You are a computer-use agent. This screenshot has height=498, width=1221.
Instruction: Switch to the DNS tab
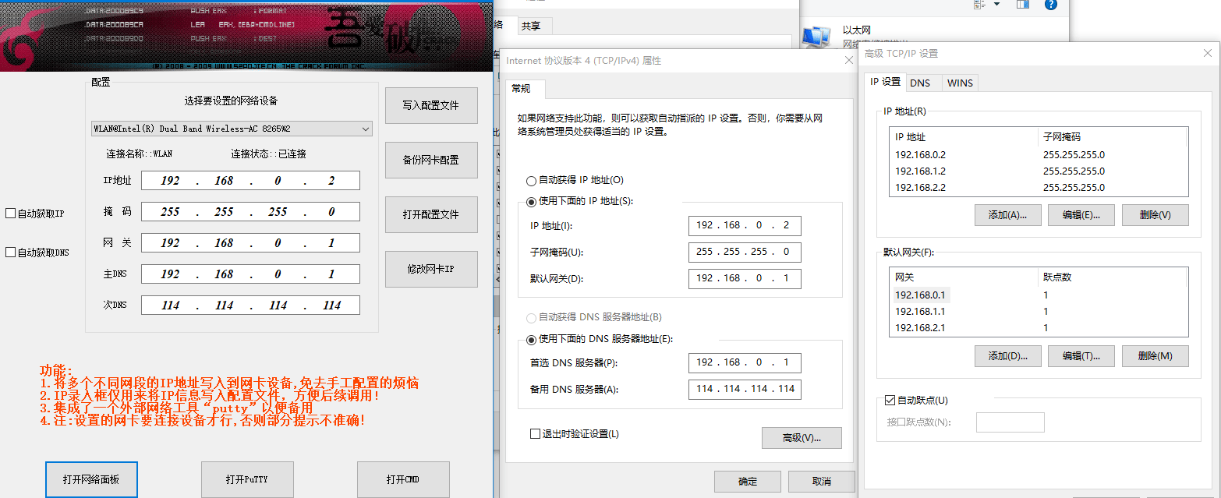tap(920, 83)
